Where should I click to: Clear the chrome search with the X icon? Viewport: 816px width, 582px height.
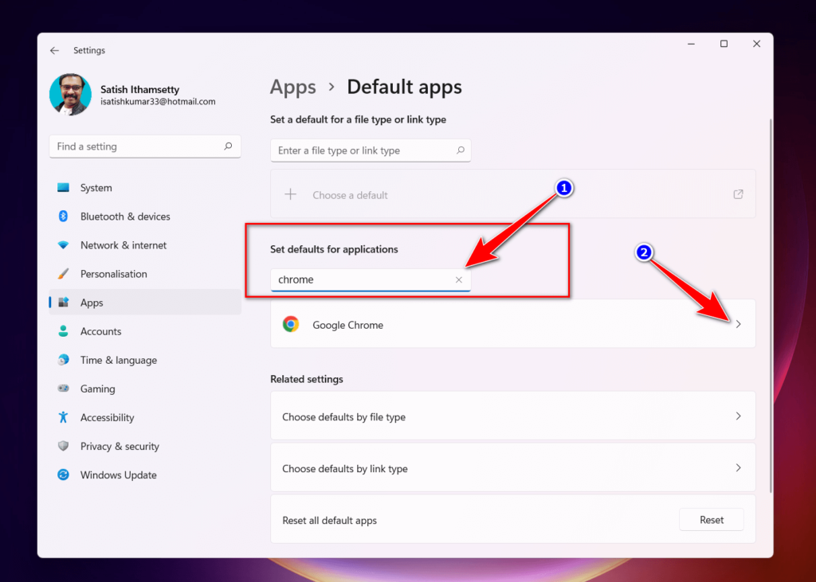point(458,279)
